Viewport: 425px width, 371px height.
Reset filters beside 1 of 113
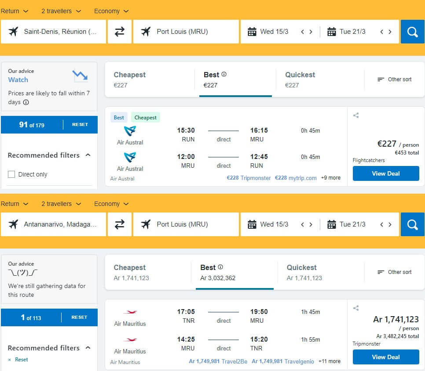tap(79, 317)
